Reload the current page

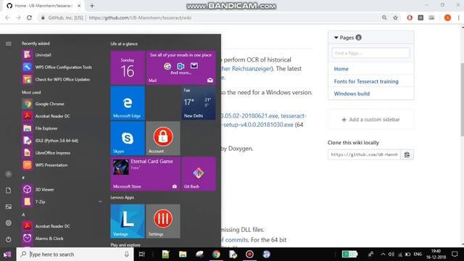pos(29,17)
